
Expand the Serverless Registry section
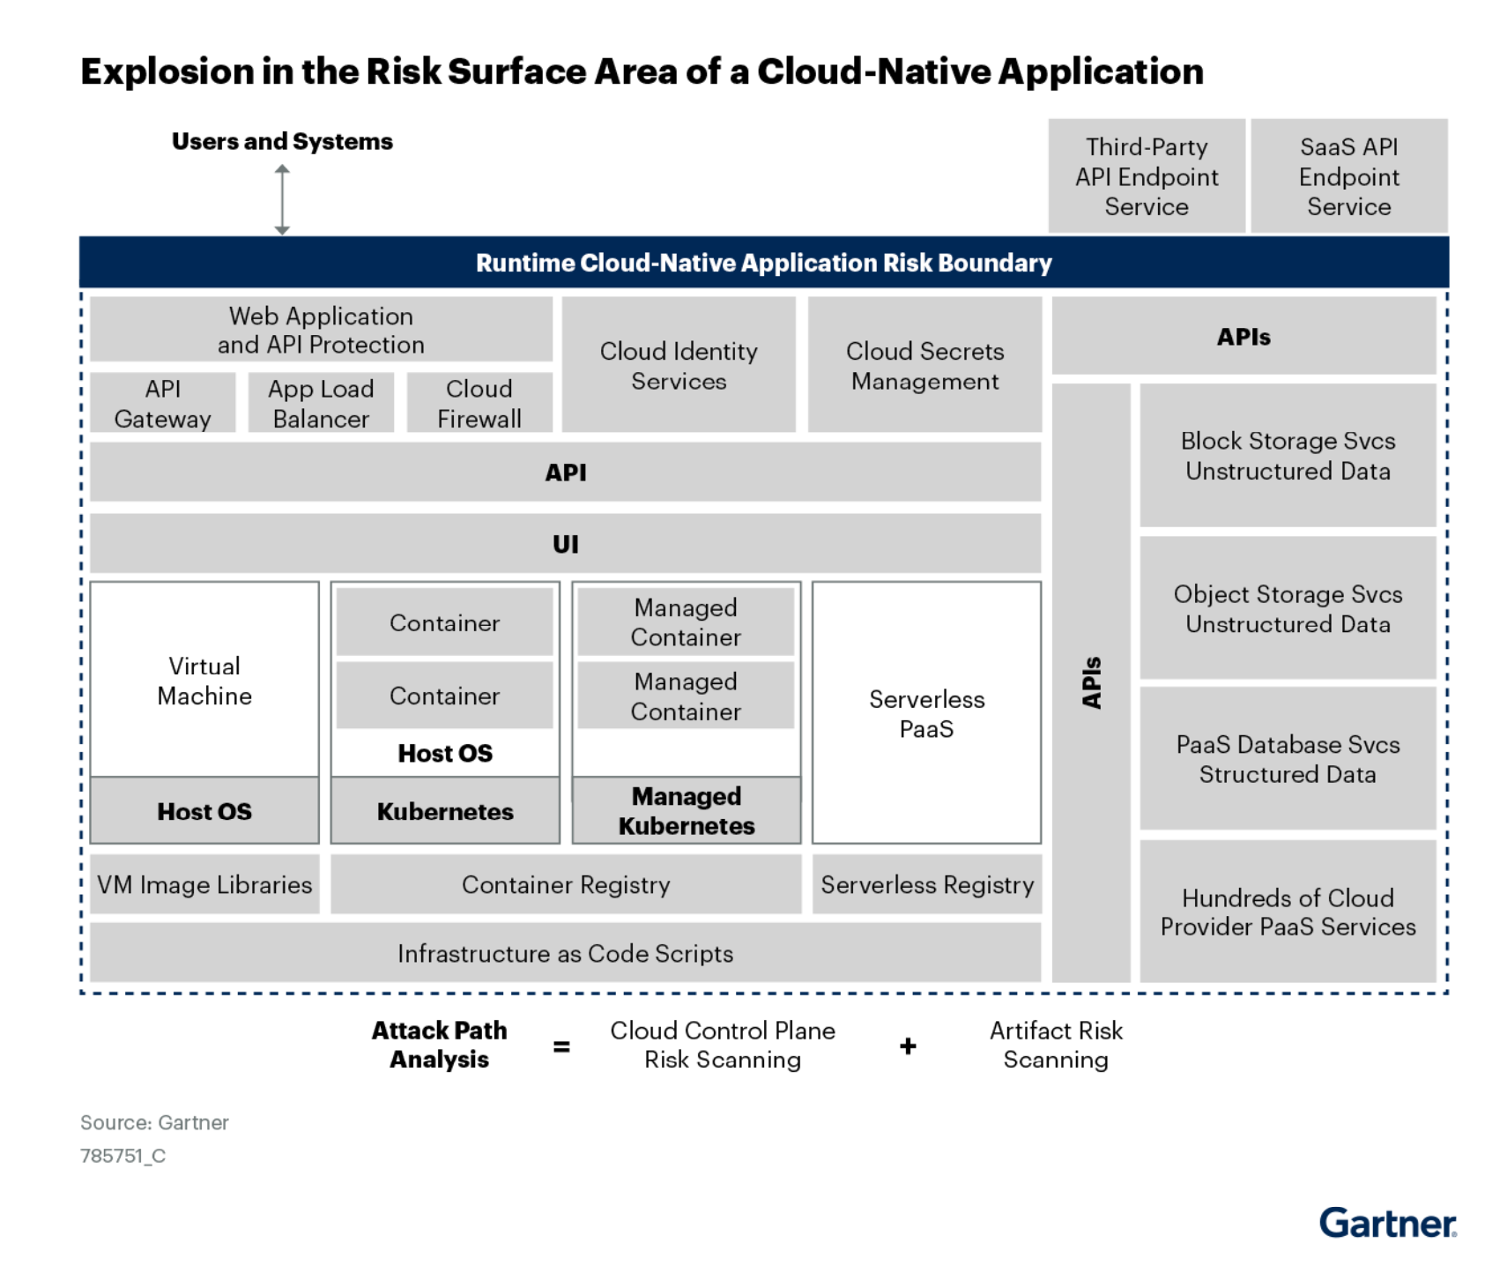click(x=925, y=882)
